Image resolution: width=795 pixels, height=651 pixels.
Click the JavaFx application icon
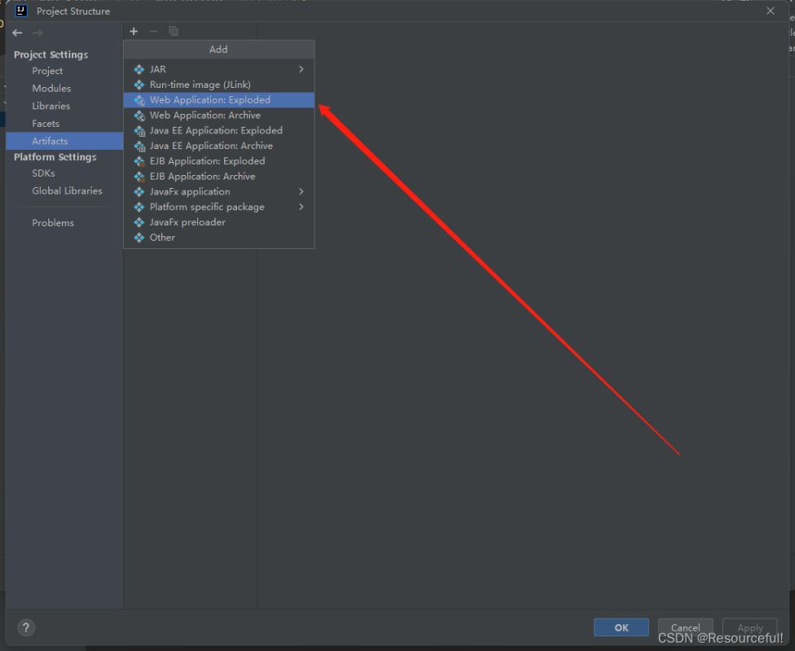pyautogui.click(x=139, y=192)
